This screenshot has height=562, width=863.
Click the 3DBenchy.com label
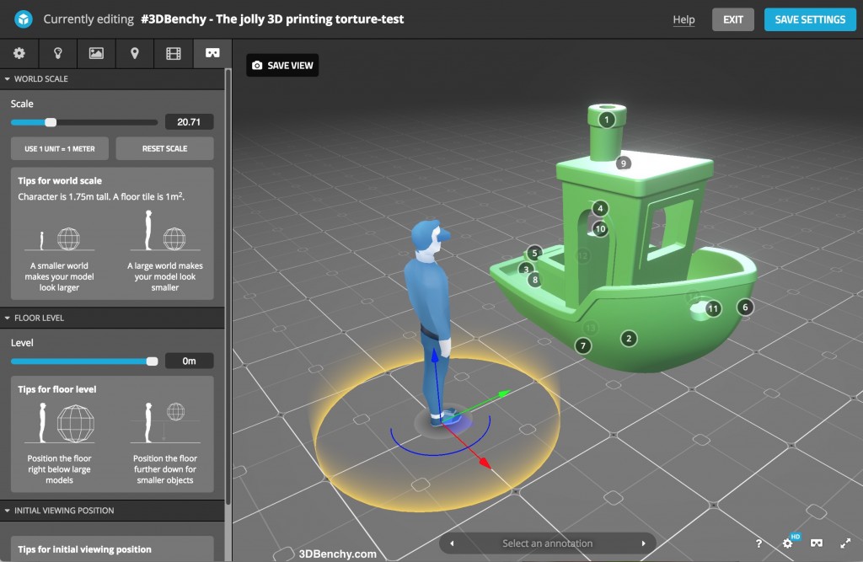point(337,554)
